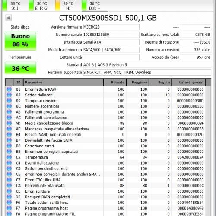Click status icon of Errori non corregibili segnalati row
216x216 pixels.
9,152
